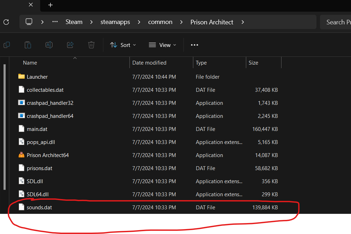
Task: Expand chevron after Prison Architect breadcrumb
Action: pyautogui.click(x=243, y=22)
